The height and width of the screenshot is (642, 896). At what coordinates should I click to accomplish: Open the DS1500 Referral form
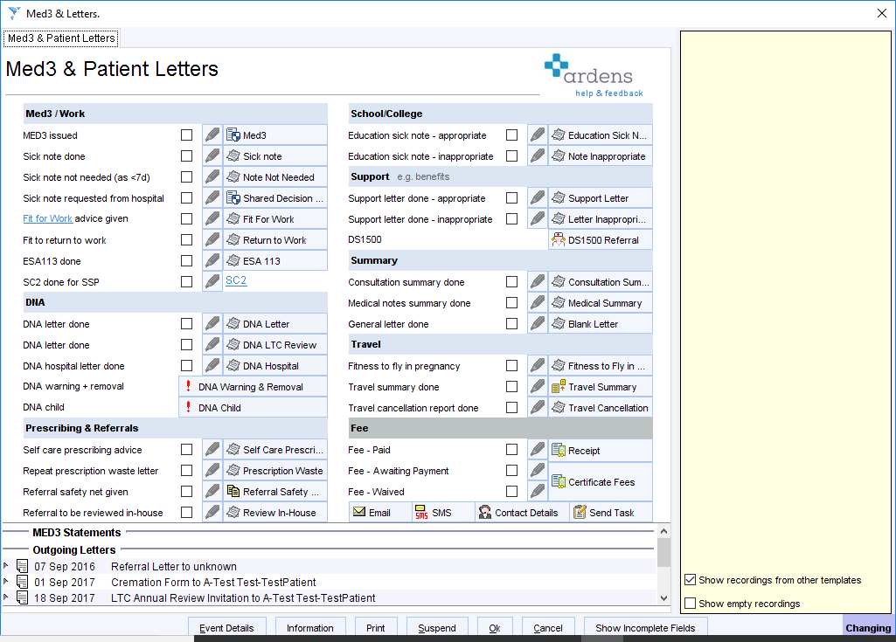pos(600,239)
